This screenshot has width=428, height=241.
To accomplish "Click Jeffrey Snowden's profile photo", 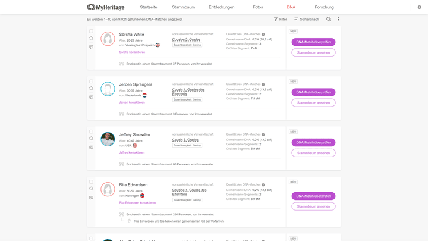I will (x=108, y=139).
